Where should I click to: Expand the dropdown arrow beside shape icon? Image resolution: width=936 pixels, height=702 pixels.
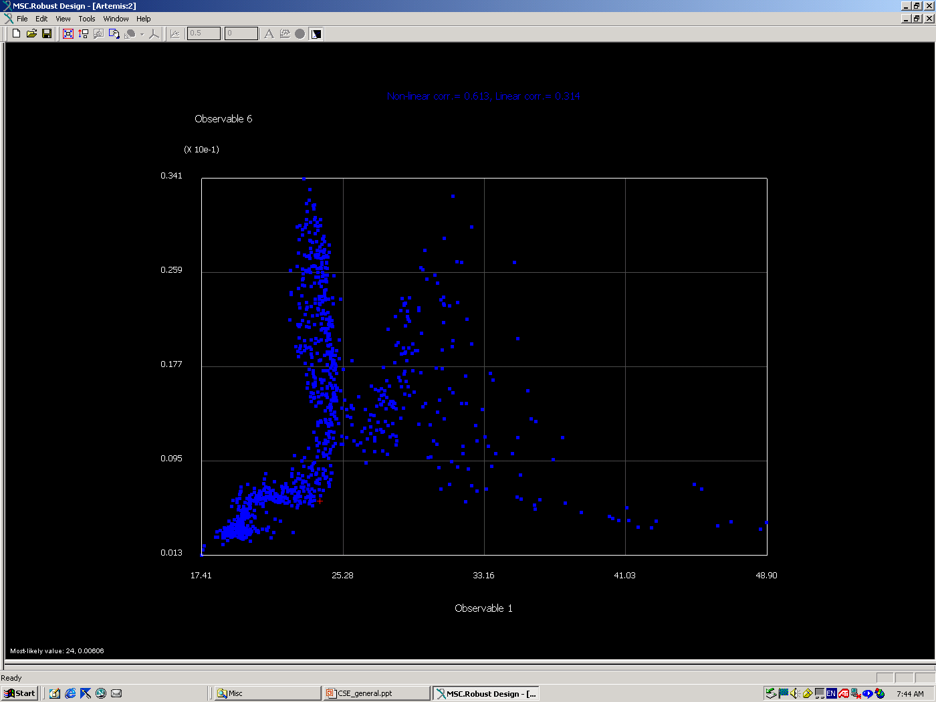(x=142, y=34)
